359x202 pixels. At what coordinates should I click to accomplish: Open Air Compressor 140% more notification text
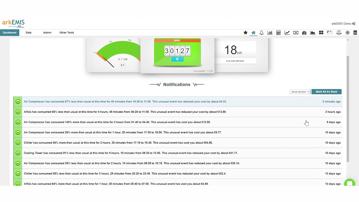pos(117,122)
